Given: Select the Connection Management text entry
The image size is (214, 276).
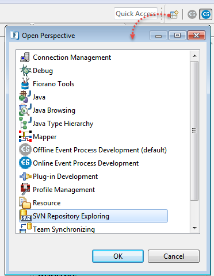Looking at the screenshot, I should click(x=72, y=57).
